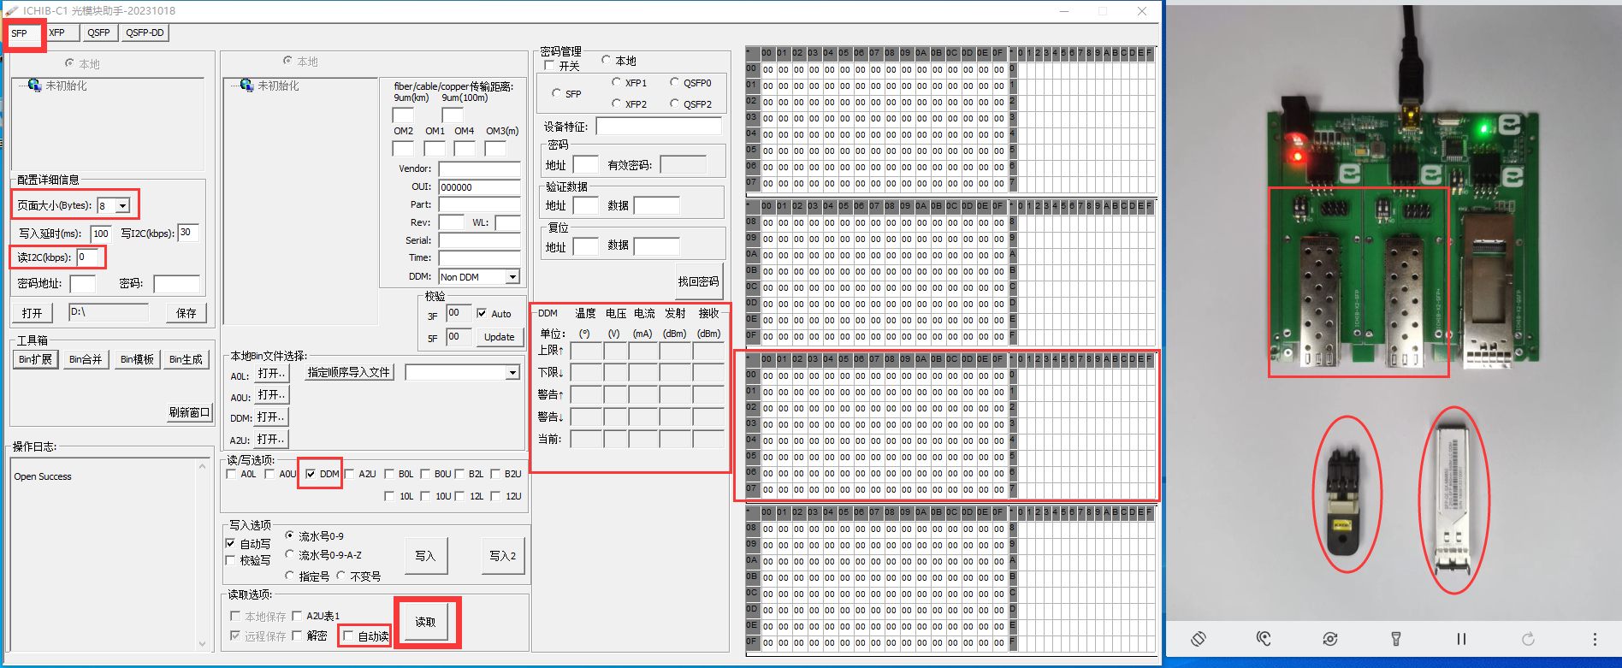The width and height of the screenshot is (1622, 668).
Task: Pause the camera feed
Action: tap(1461, 639)
